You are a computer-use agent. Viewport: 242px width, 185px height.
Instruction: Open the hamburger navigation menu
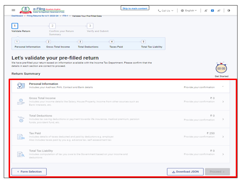tap(13, 10)
